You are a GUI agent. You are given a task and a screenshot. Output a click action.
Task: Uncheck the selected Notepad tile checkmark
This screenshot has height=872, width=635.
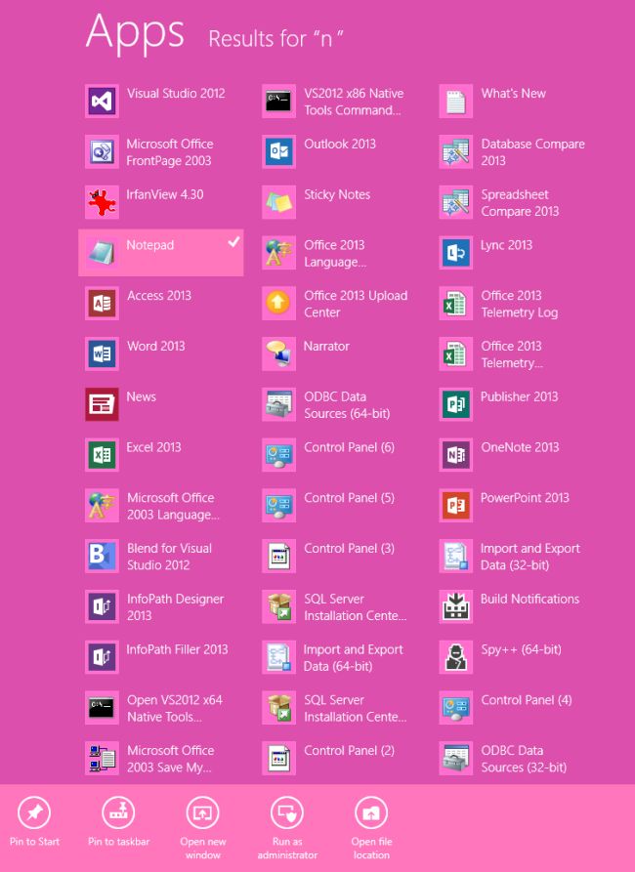(234, 241)
